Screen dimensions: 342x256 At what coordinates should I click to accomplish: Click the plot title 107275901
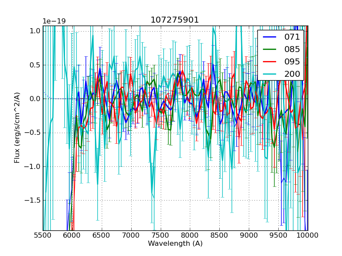[x=175, y=20]
